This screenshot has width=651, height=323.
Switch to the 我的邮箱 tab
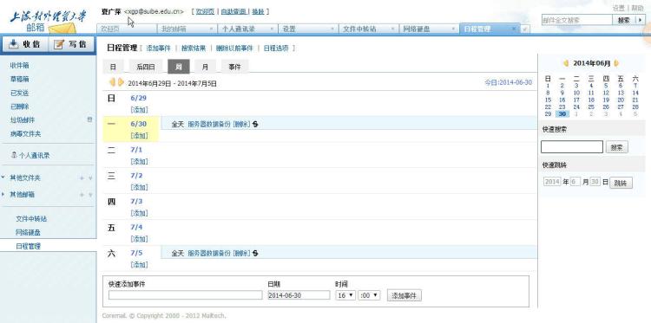(187, 29)
